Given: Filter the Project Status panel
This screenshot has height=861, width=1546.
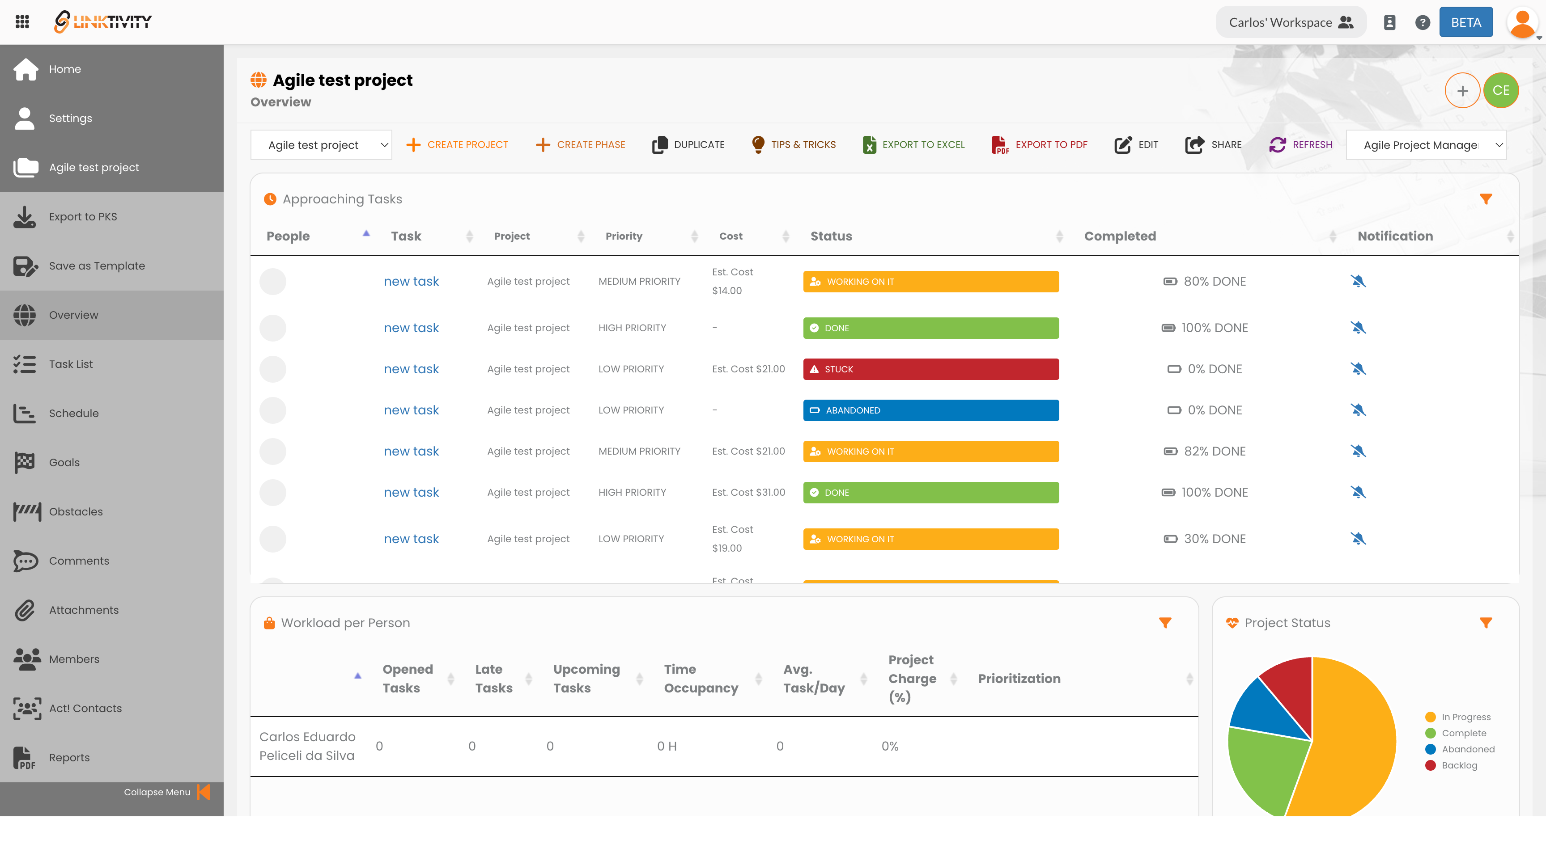Looking at the screenshot, I should point(1486,623).
